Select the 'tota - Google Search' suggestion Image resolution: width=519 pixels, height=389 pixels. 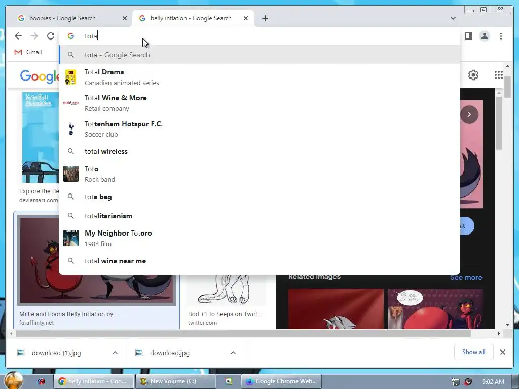point(259,55)
